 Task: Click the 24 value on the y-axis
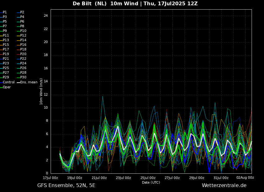click(46, 16)
